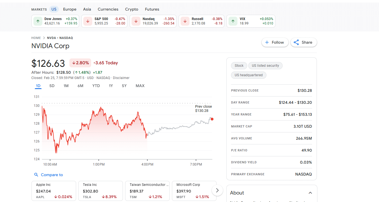Click breadcrumb chevron after HOME
Viewport: 379px width, 202px height.
[x=44, y=38]
